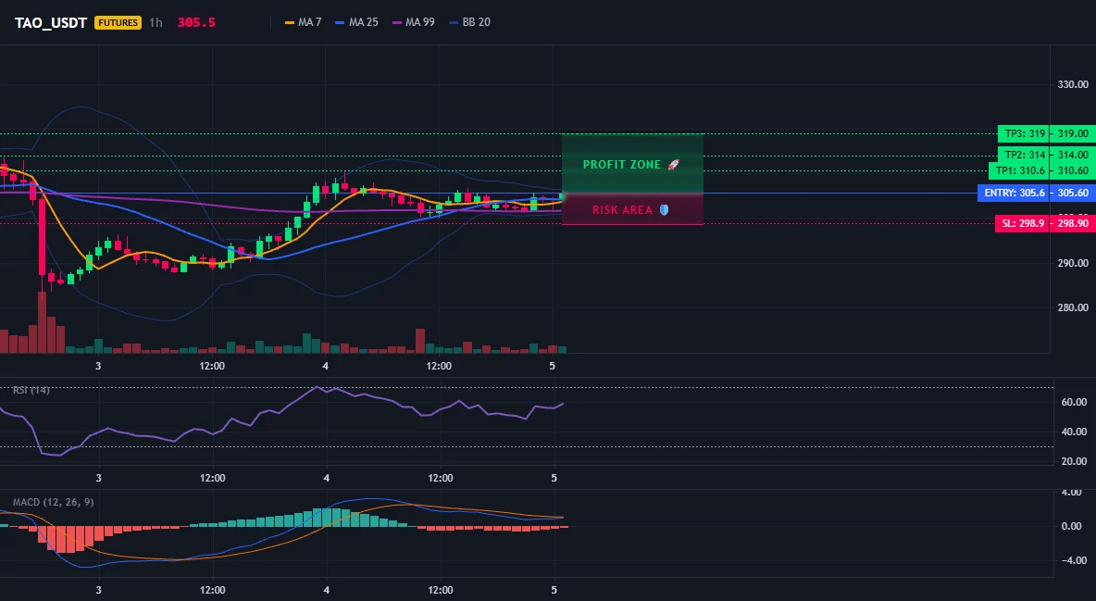Click the 280.00 price axis value

point(1073,307)
